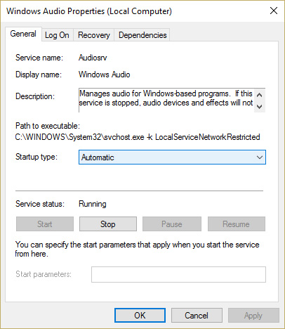285x329 pixels.
Task: Click the Apply button
Action: point(253,316)
